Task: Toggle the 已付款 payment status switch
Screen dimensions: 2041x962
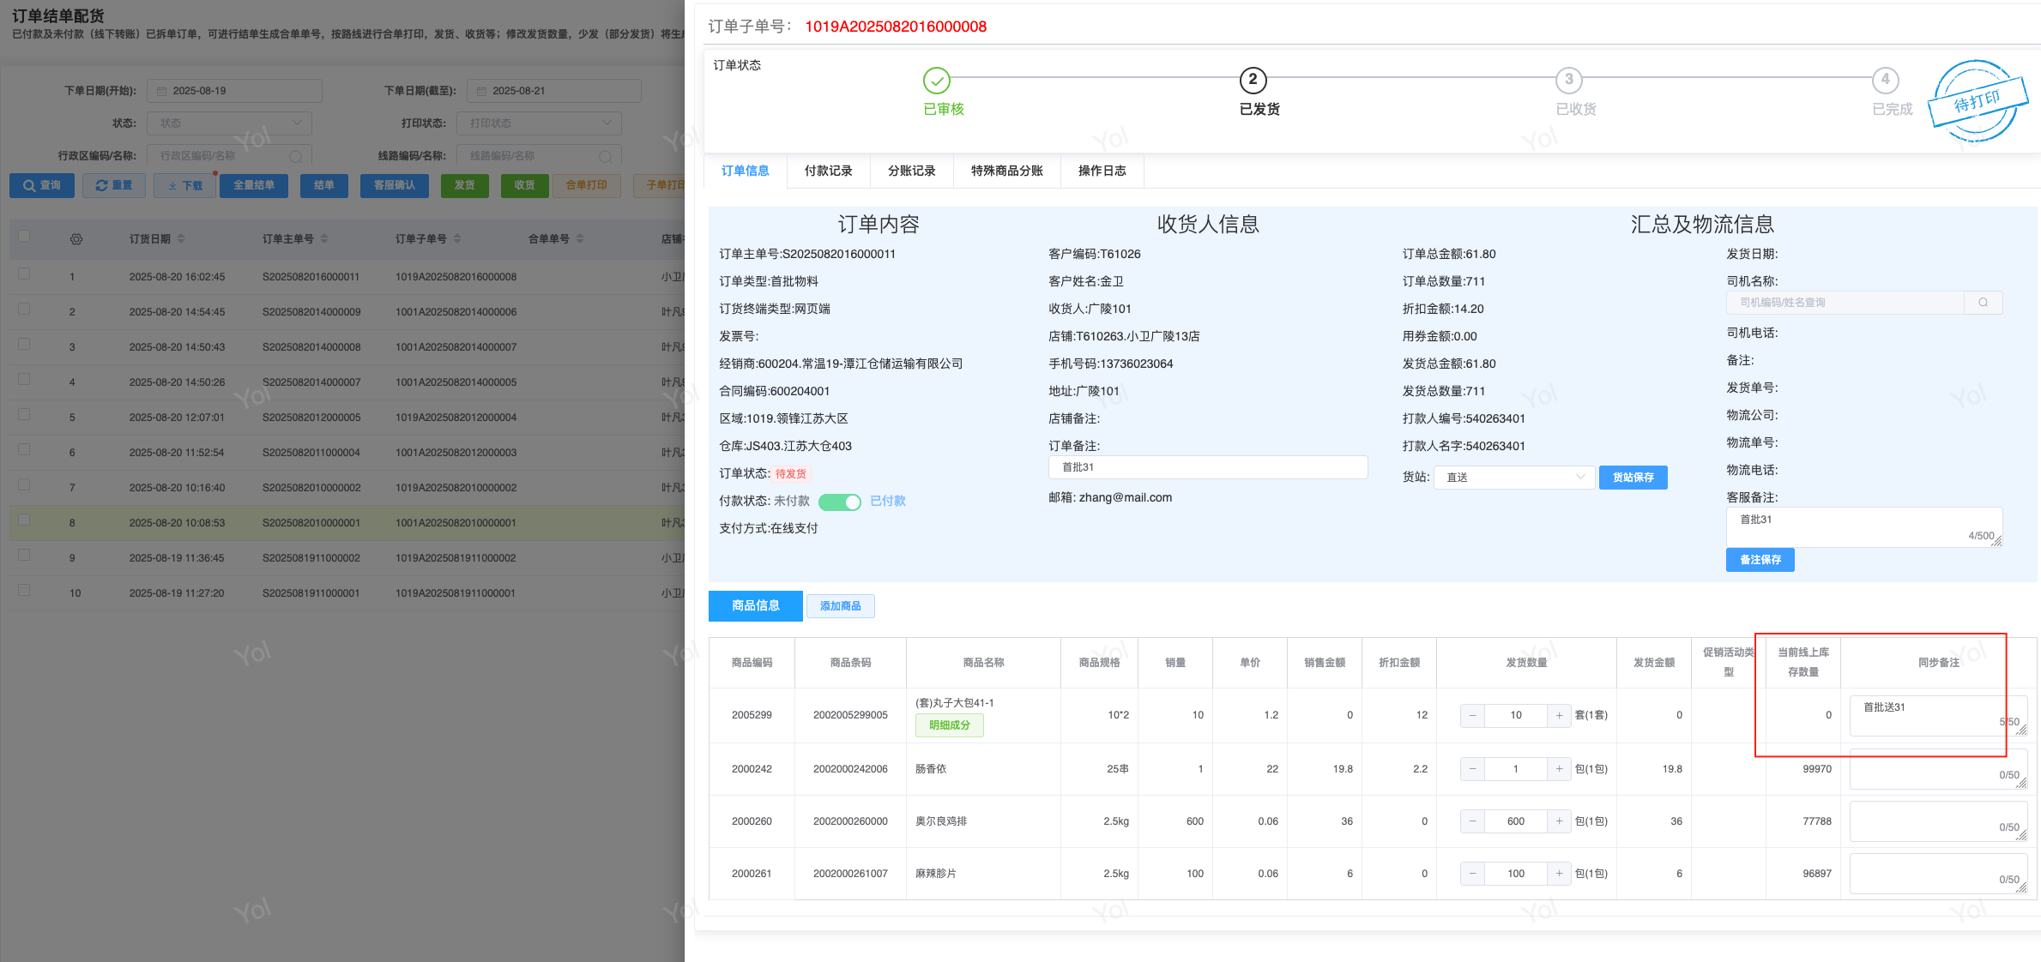Action: click(839, 502)
